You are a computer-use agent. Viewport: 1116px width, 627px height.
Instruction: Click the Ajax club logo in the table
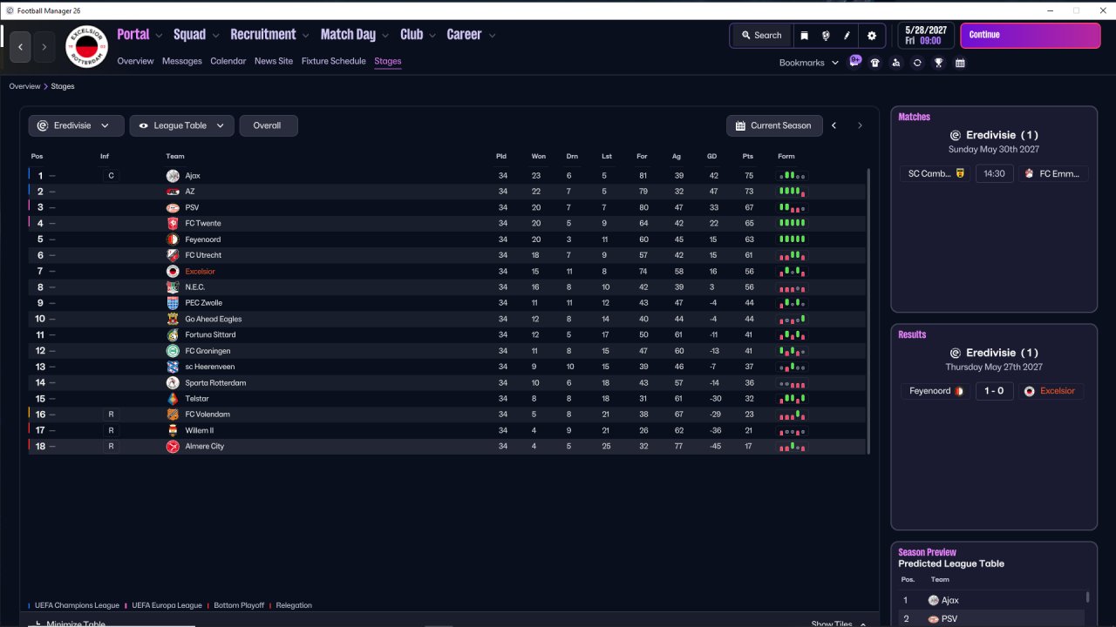(x=173, y=176)
